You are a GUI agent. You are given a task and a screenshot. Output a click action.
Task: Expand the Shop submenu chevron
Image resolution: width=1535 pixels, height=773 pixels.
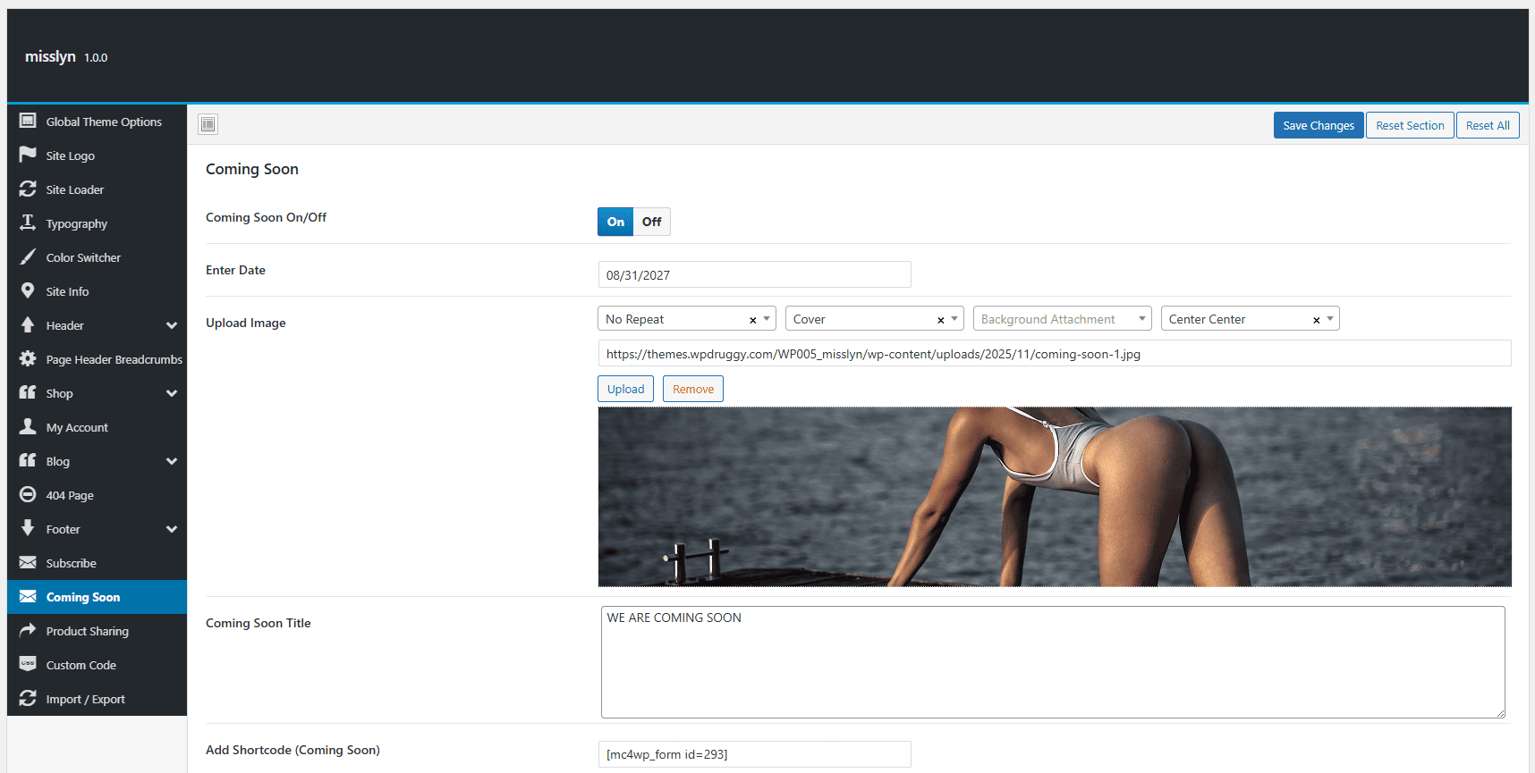pyautogui.click(x=172, y=393)
